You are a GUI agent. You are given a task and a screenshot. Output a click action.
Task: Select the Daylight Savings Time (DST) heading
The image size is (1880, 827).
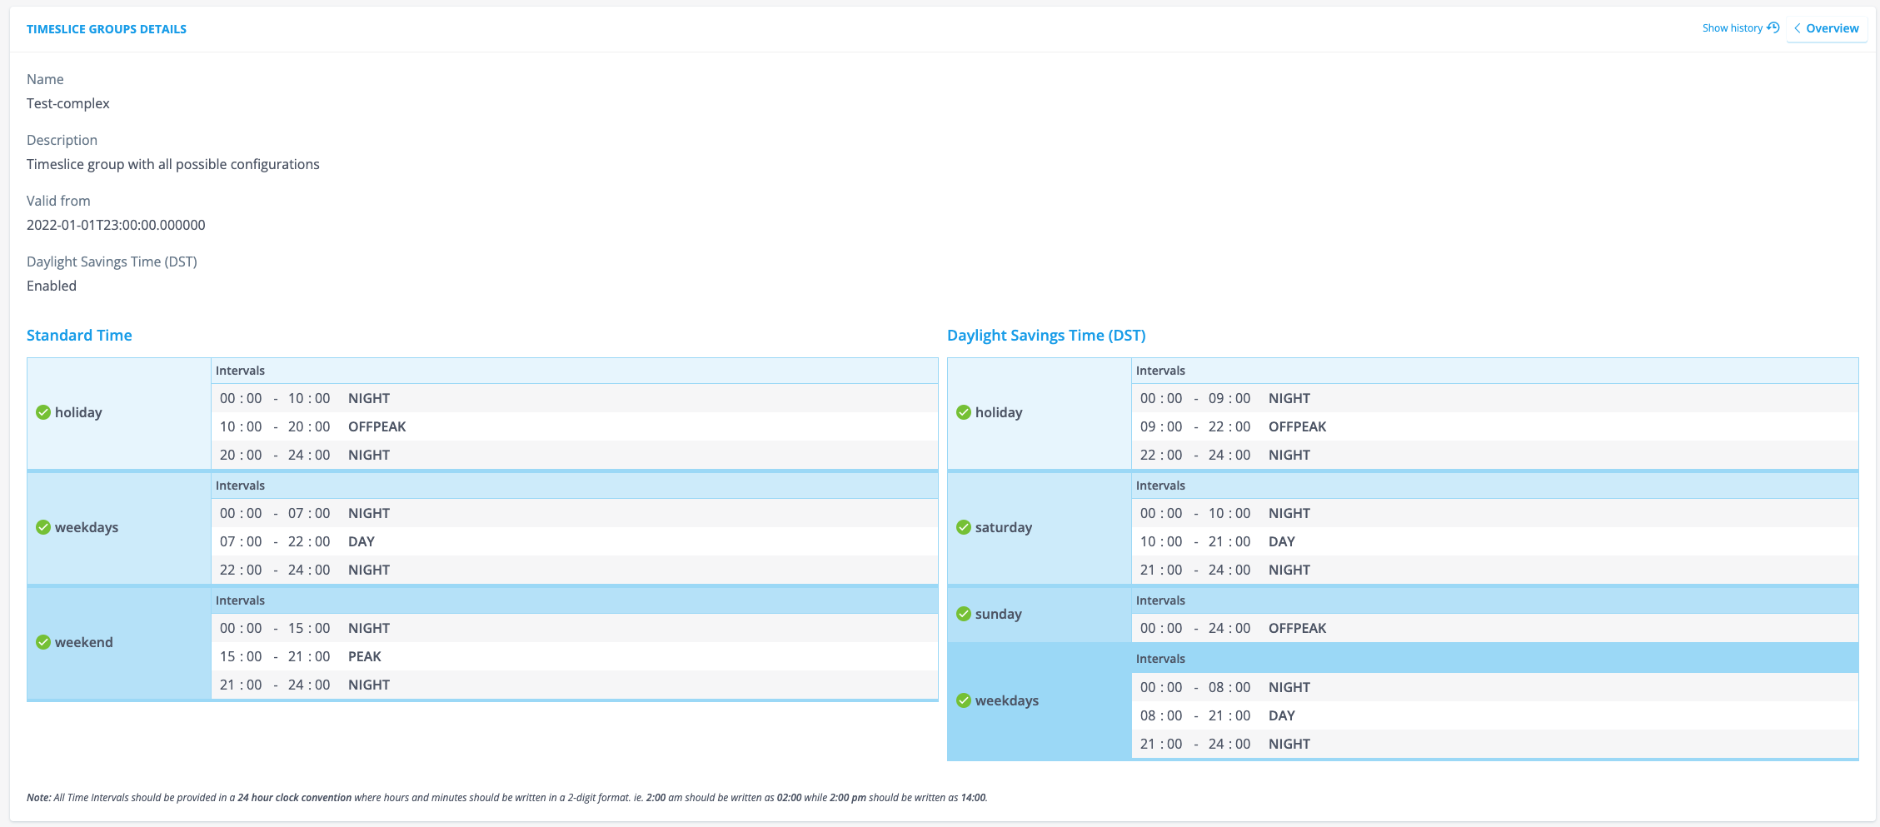(x=1046, y=336)
